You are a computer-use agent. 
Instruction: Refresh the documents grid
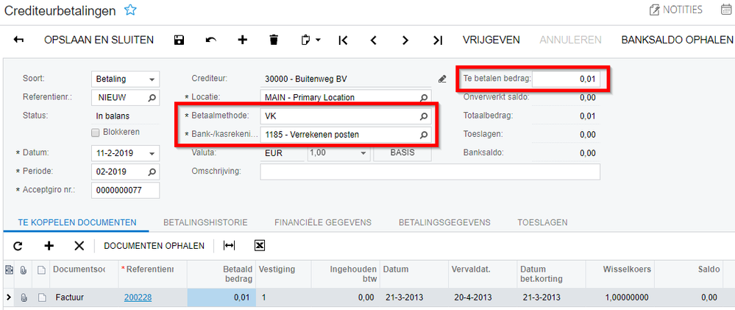[18, 245]
